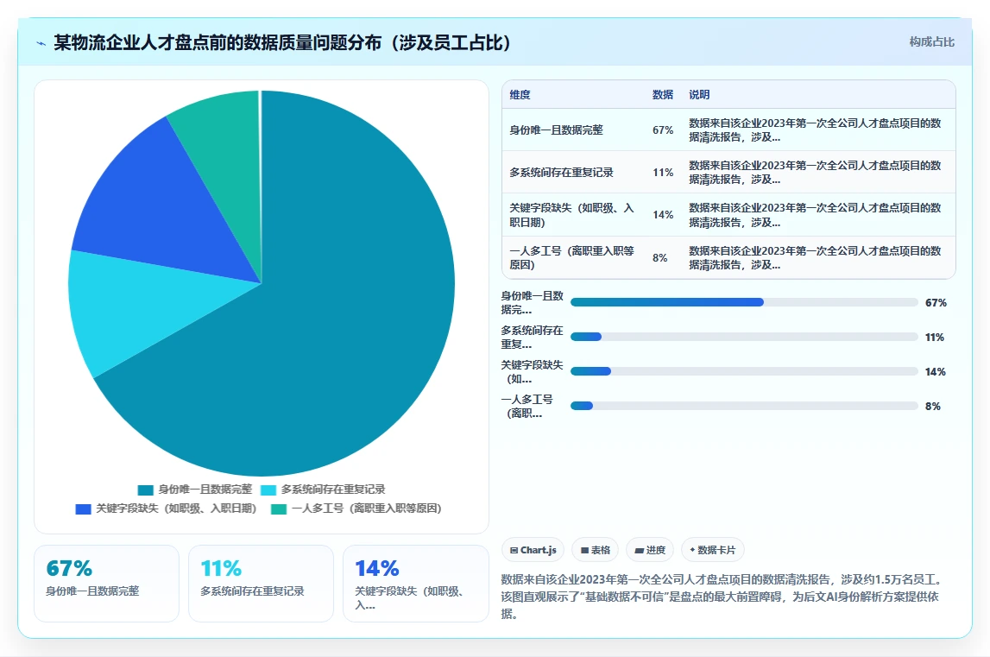Viewport: 990px width, 657px height.
Task: Click the 构成占比 label in header
Action: pos(931,41)
